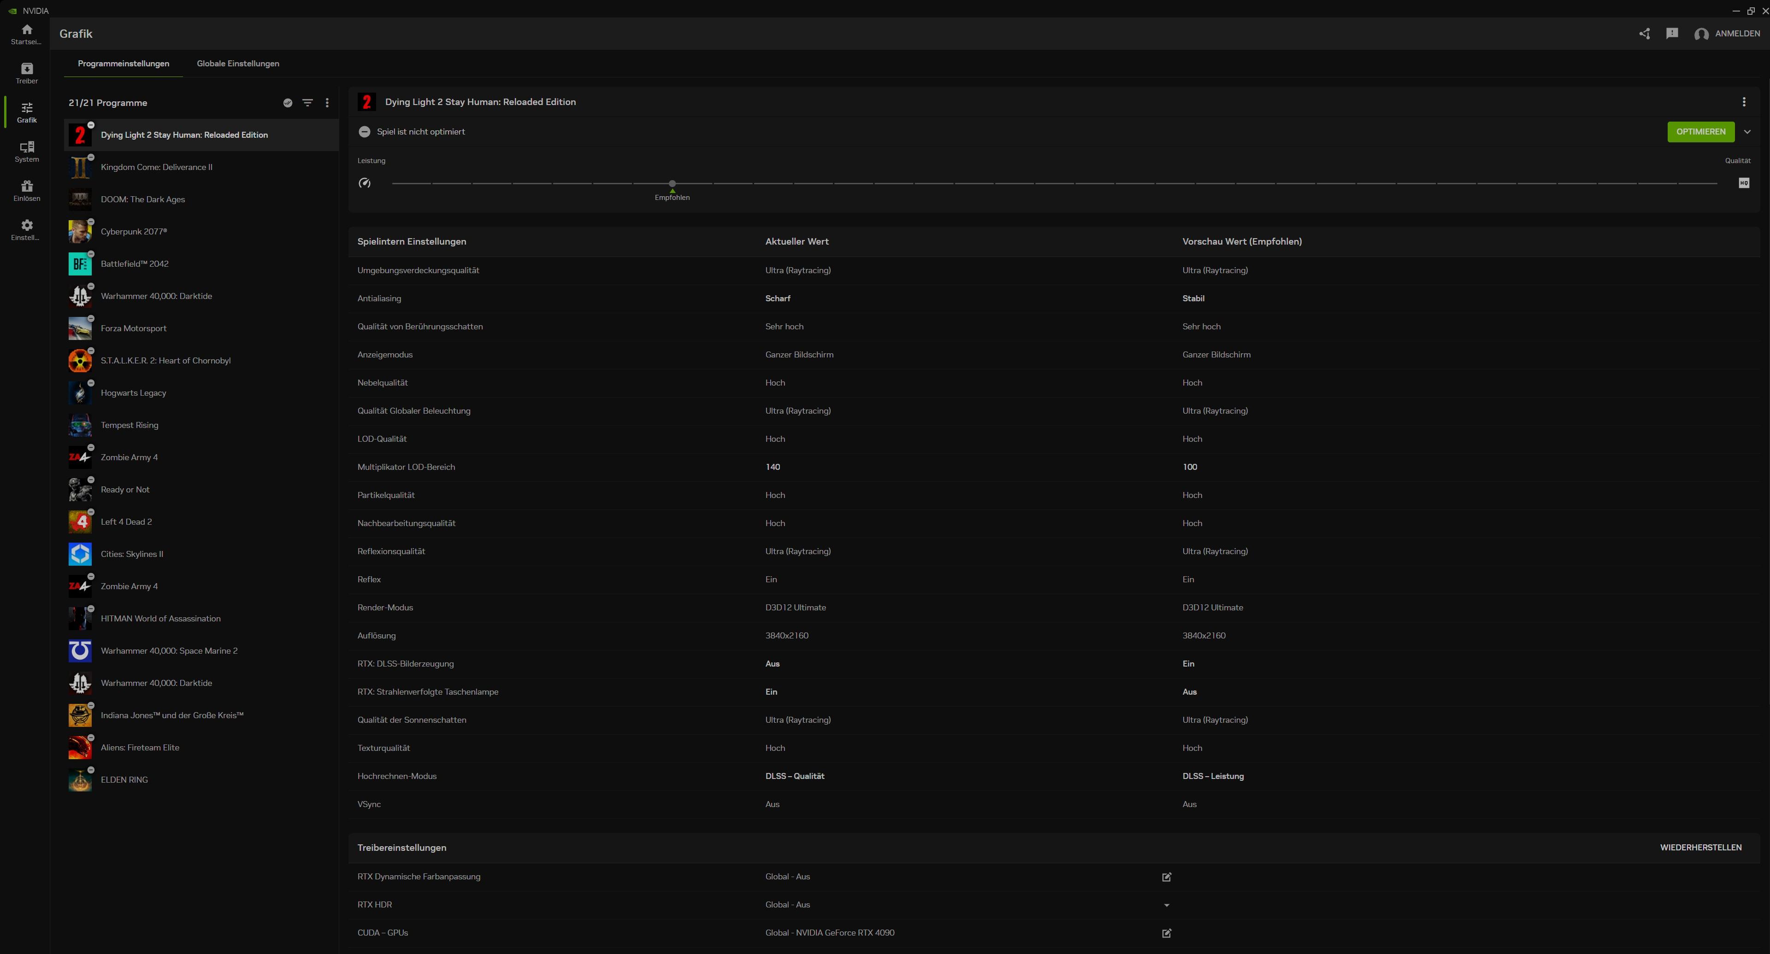This screenshot has height=954, width=1770.
Task: Click Antialiasing current value Scharf
Action: coord(778,299)
